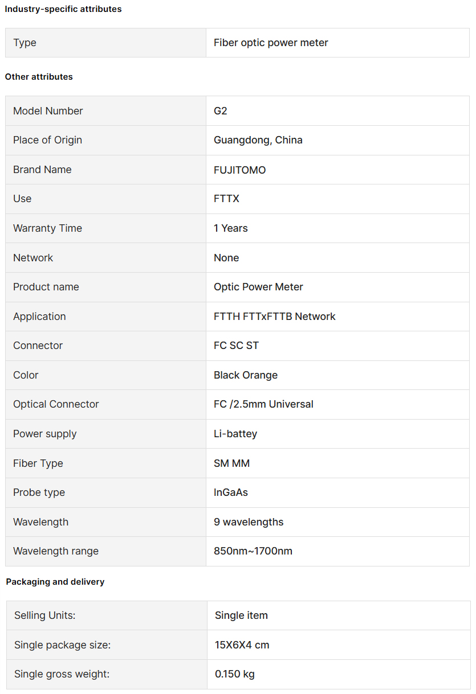Click the 1 Years warranty value

tap(230, 228)
